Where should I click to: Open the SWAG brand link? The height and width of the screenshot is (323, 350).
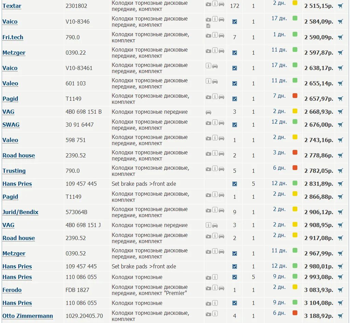(x=11, y=125)
